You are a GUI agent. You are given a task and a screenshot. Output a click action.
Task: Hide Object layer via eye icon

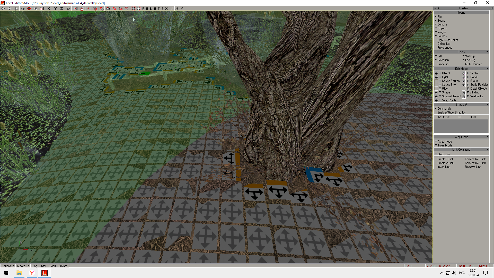coord(436,73)
